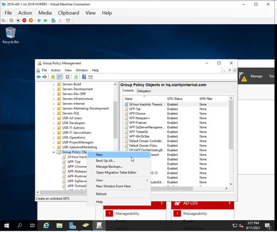Click the red Shut Down VM icon
The image size is (277, 232).
tap(24, 20)
